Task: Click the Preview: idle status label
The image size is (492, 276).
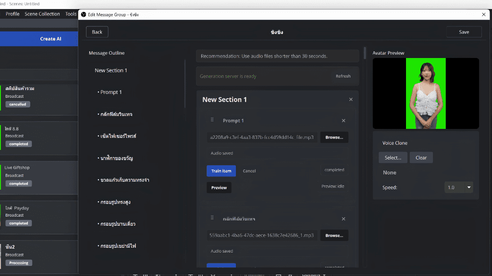Action: point(332,186)
